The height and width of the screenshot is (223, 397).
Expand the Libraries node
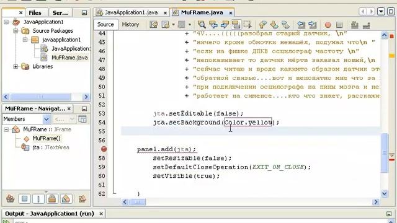[x=16, y=66]
